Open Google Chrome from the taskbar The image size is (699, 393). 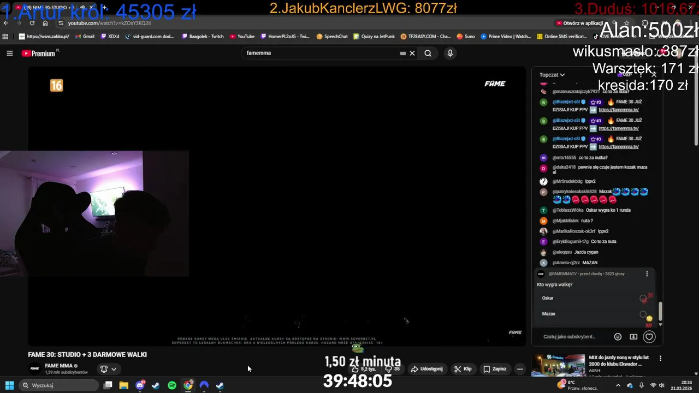[x=188, y=385]
